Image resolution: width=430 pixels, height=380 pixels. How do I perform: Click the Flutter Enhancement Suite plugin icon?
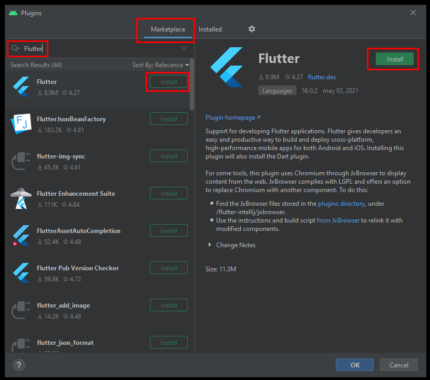(x=21, y=198)
